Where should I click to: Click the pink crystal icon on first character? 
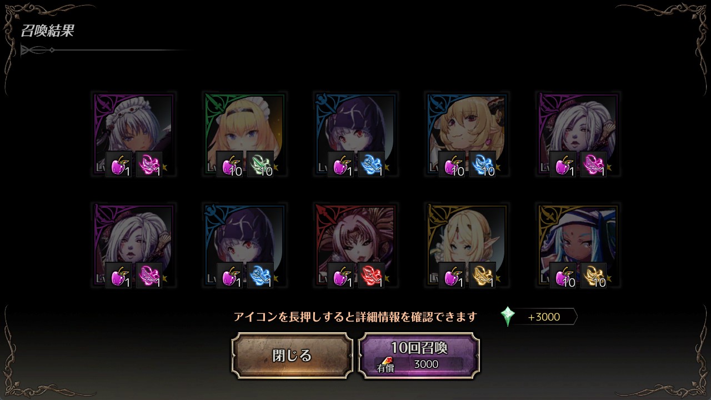[149, 164]
